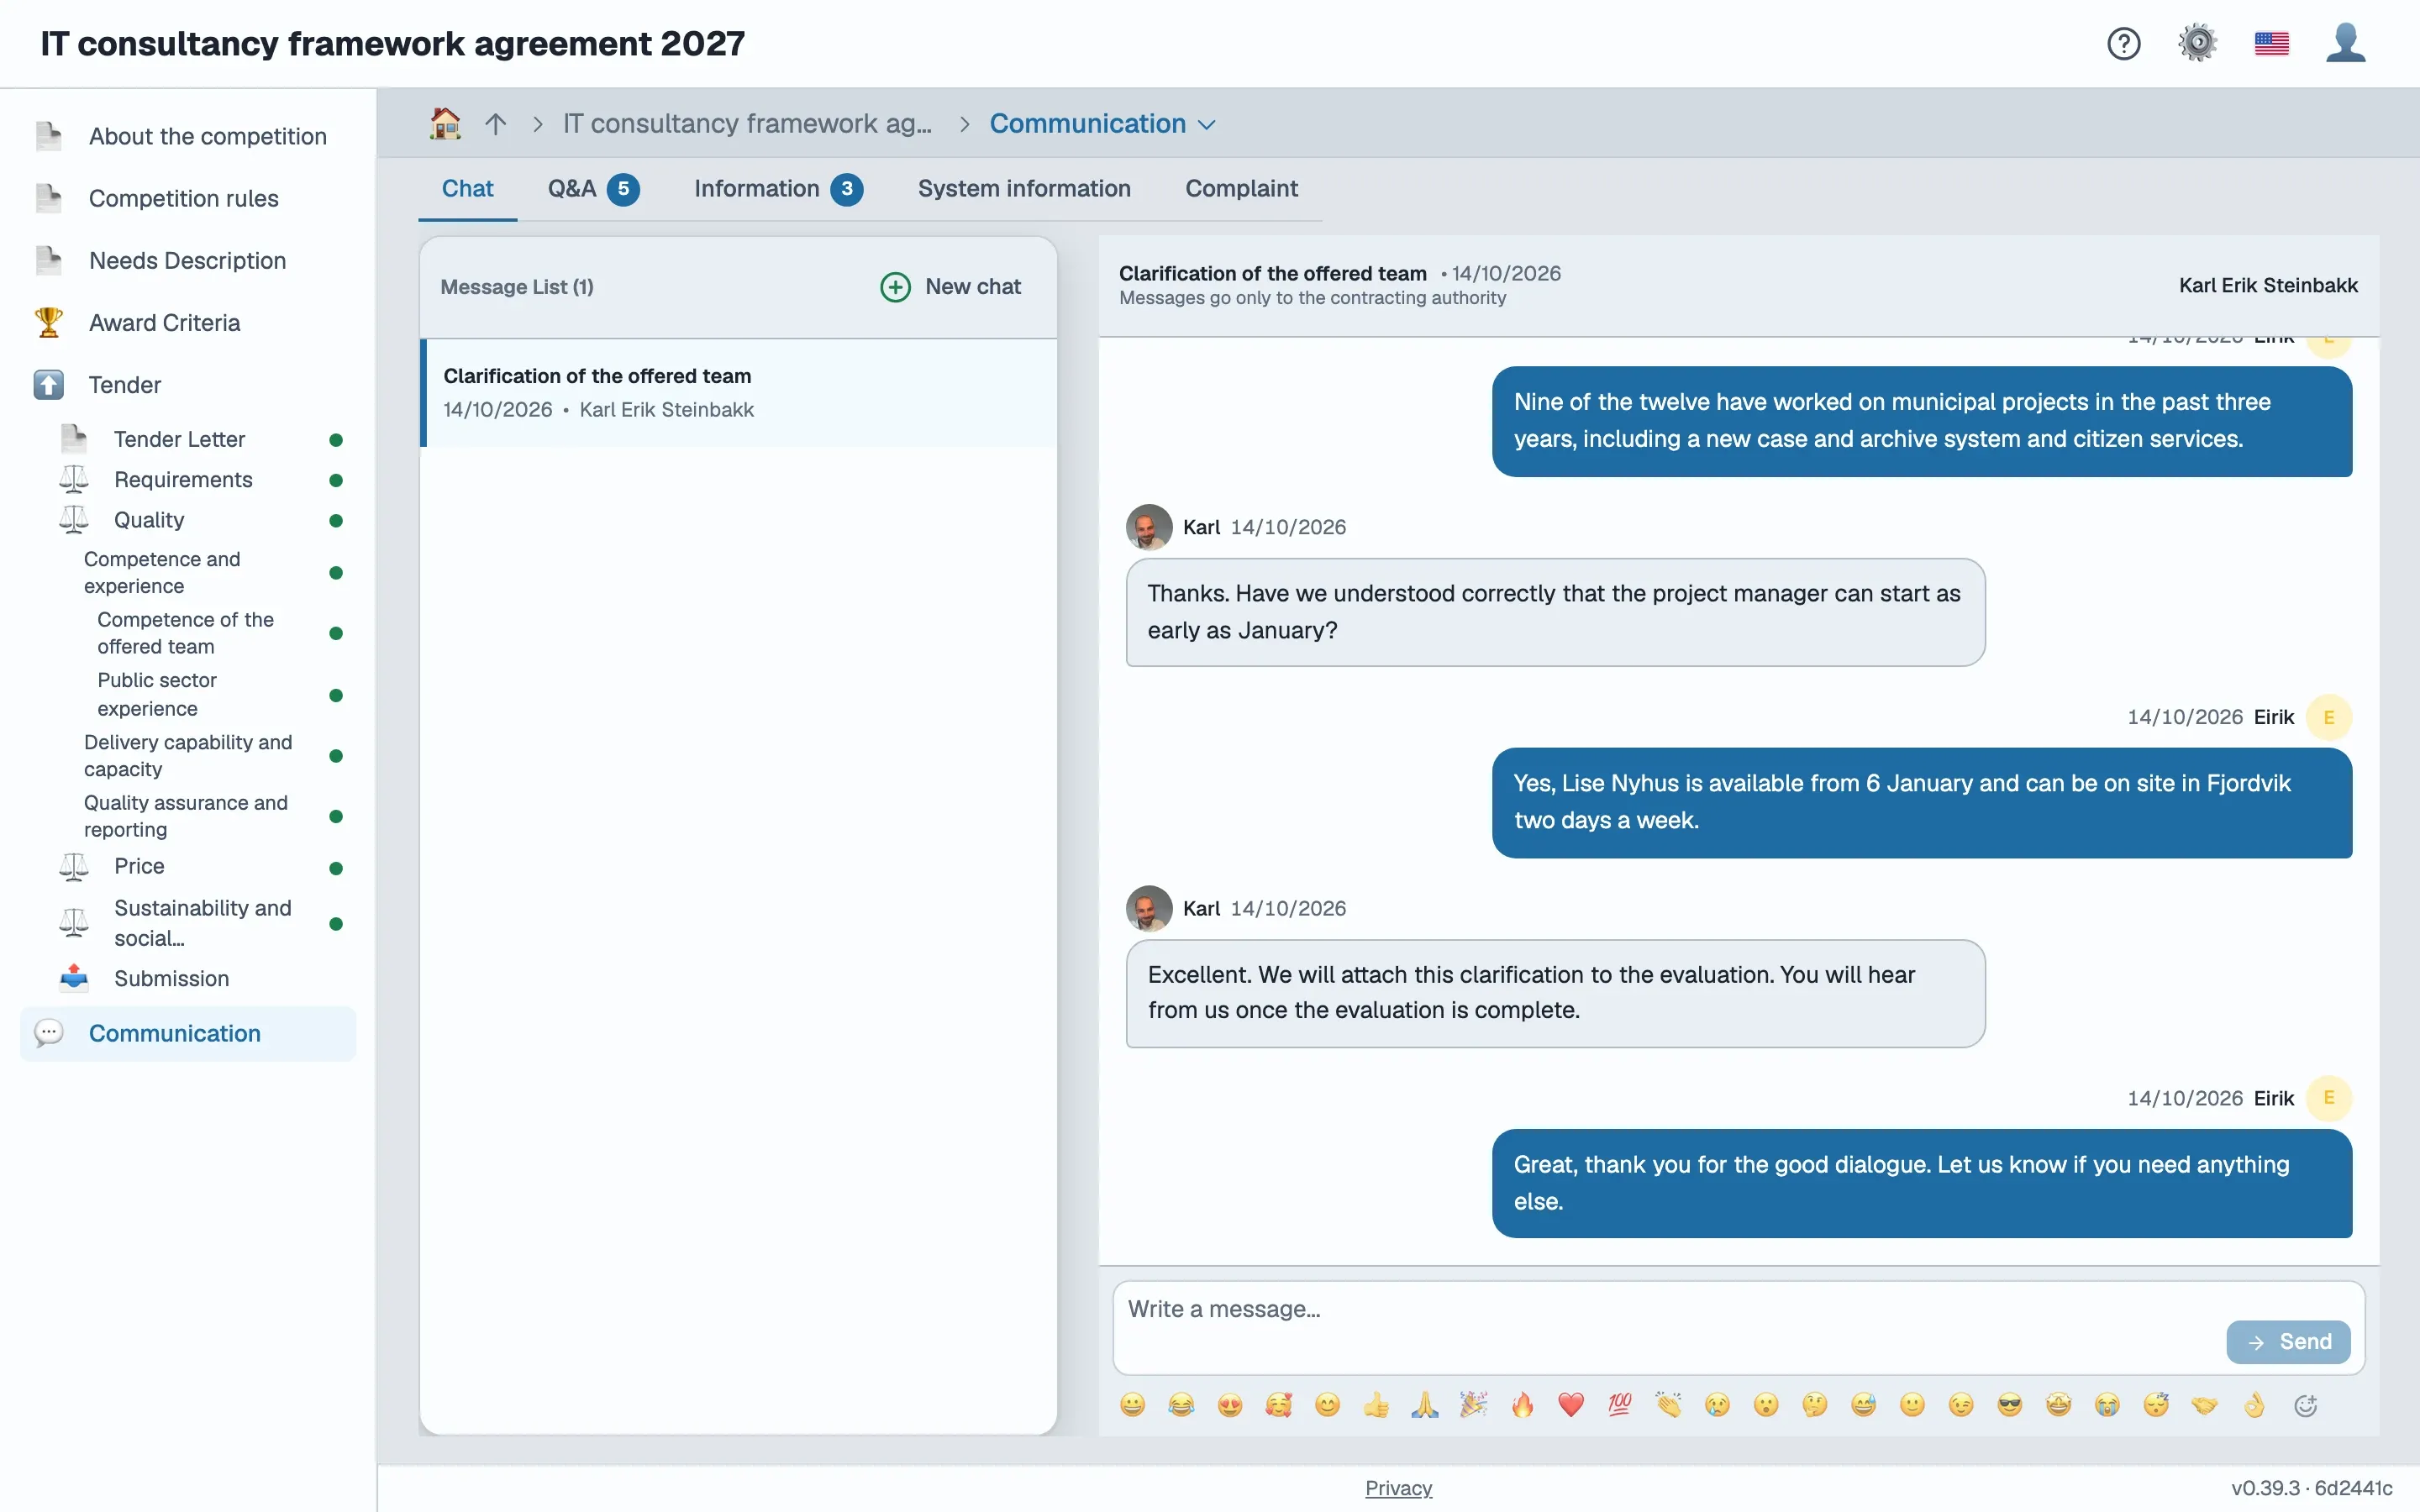The height and width of the screenshot is (1512, 2420).
Task: Switch to the Information tab
Action: 777,189
